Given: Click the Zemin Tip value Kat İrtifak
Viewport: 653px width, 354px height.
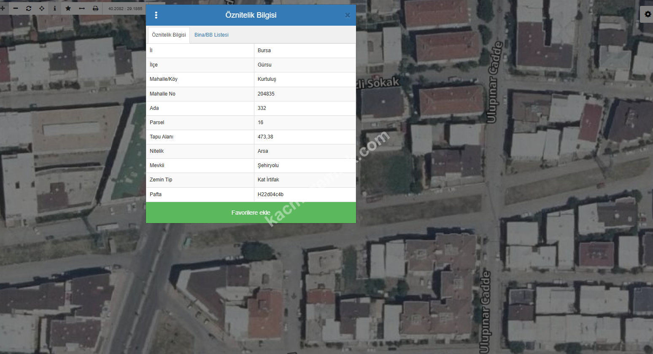Looking at the screenshot, I should [268, 180].
